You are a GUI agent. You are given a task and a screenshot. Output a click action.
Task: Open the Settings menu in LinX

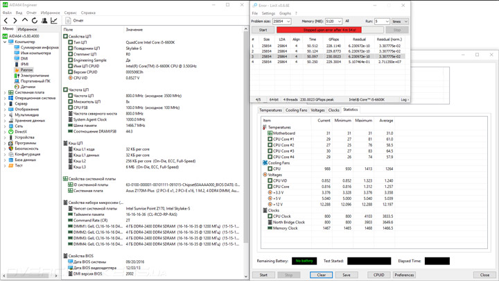point(268,13)
